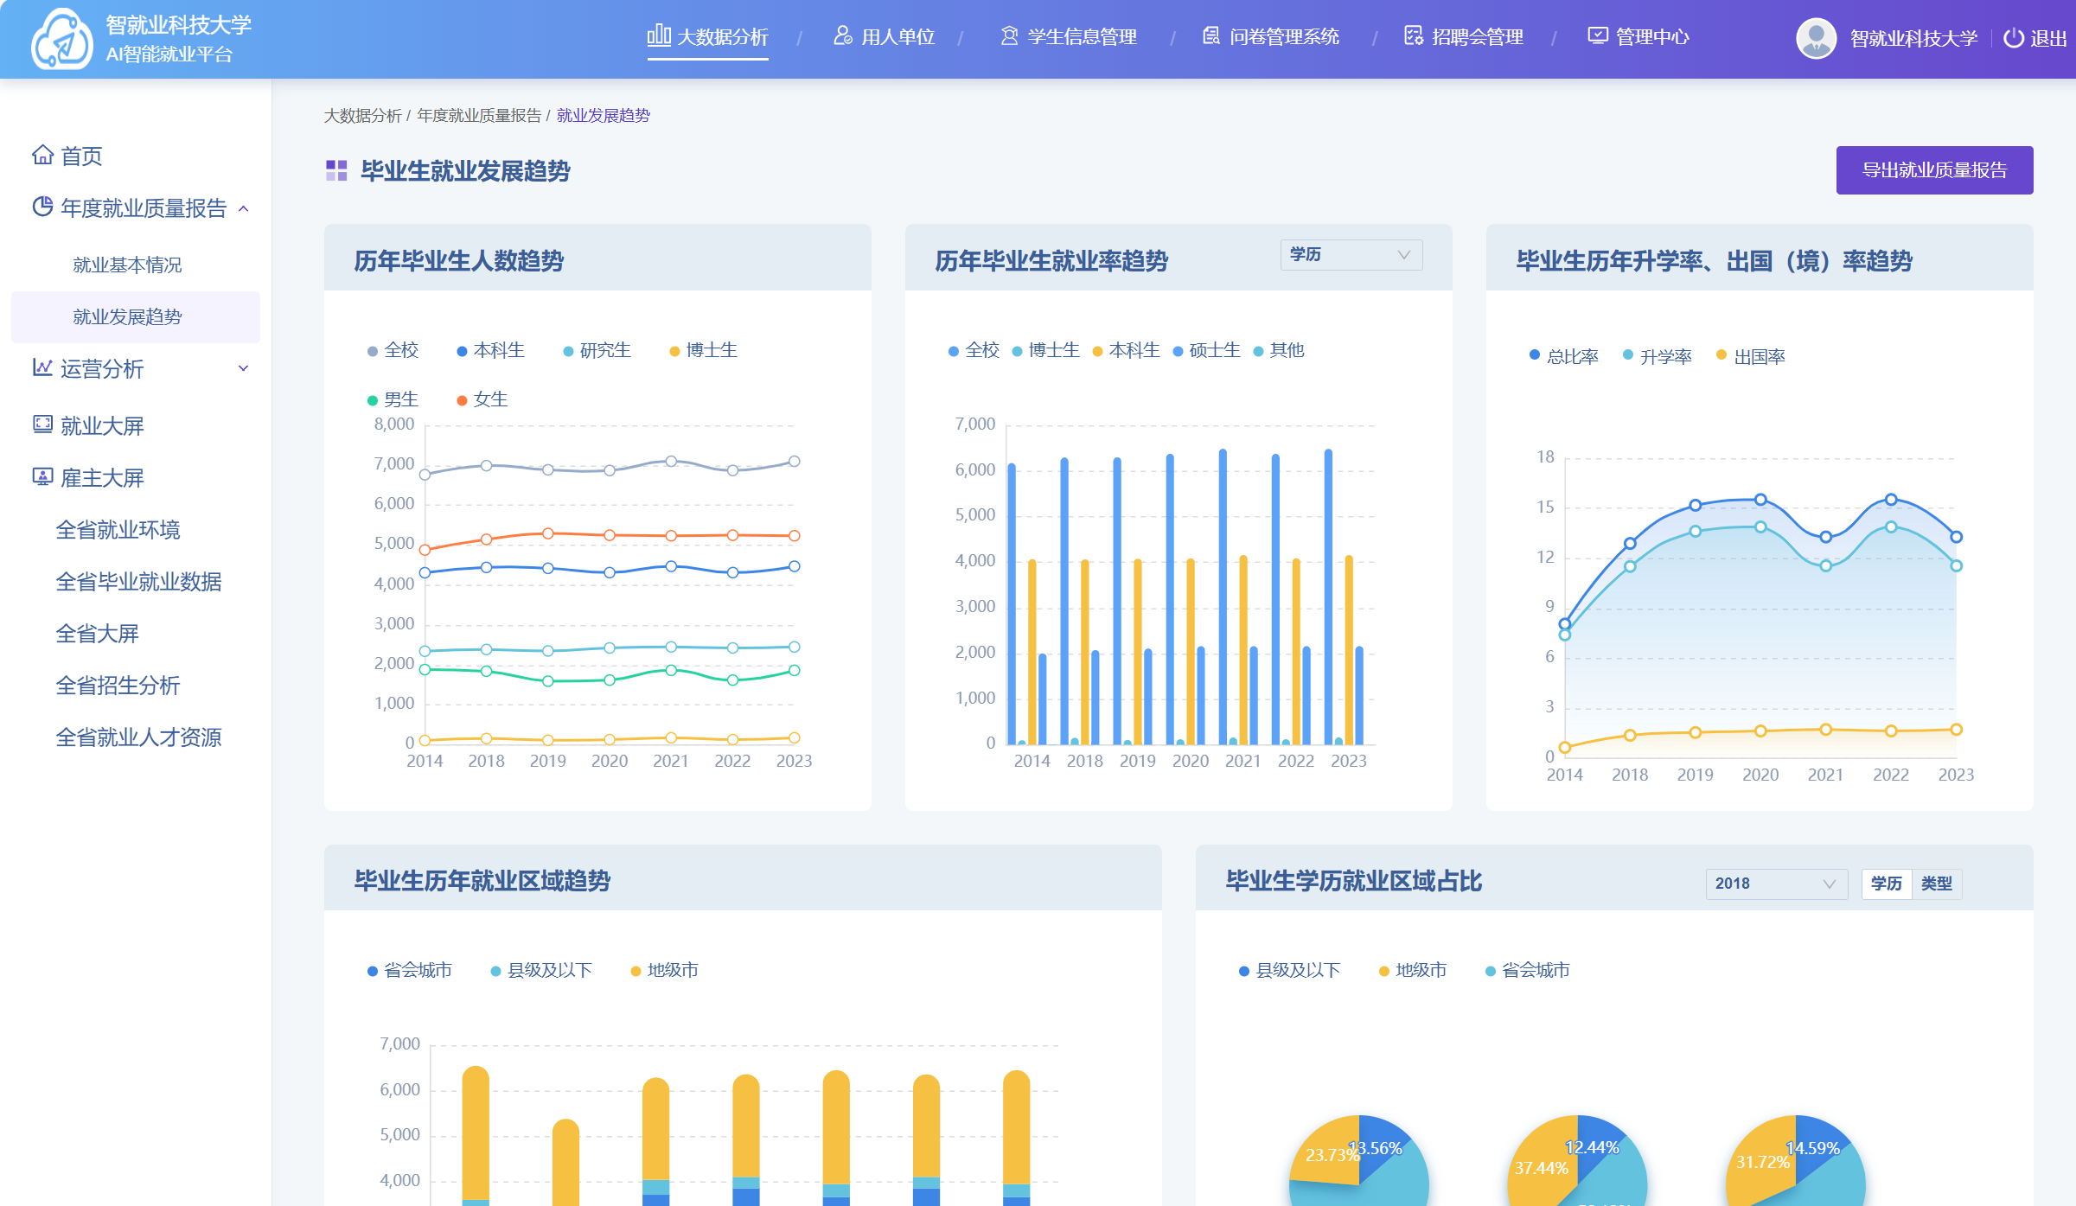The image size is (2076, 1206).
Task: Click the power icon next to 退出
Action: pos(2014,38)
